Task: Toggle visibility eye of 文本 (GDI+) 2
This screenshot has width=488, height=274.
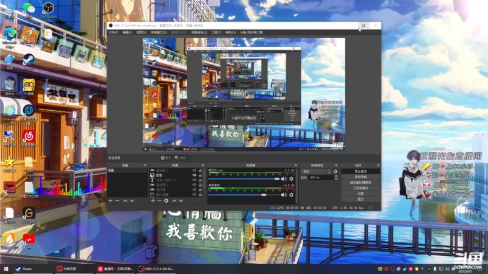Action: (194, 180)
